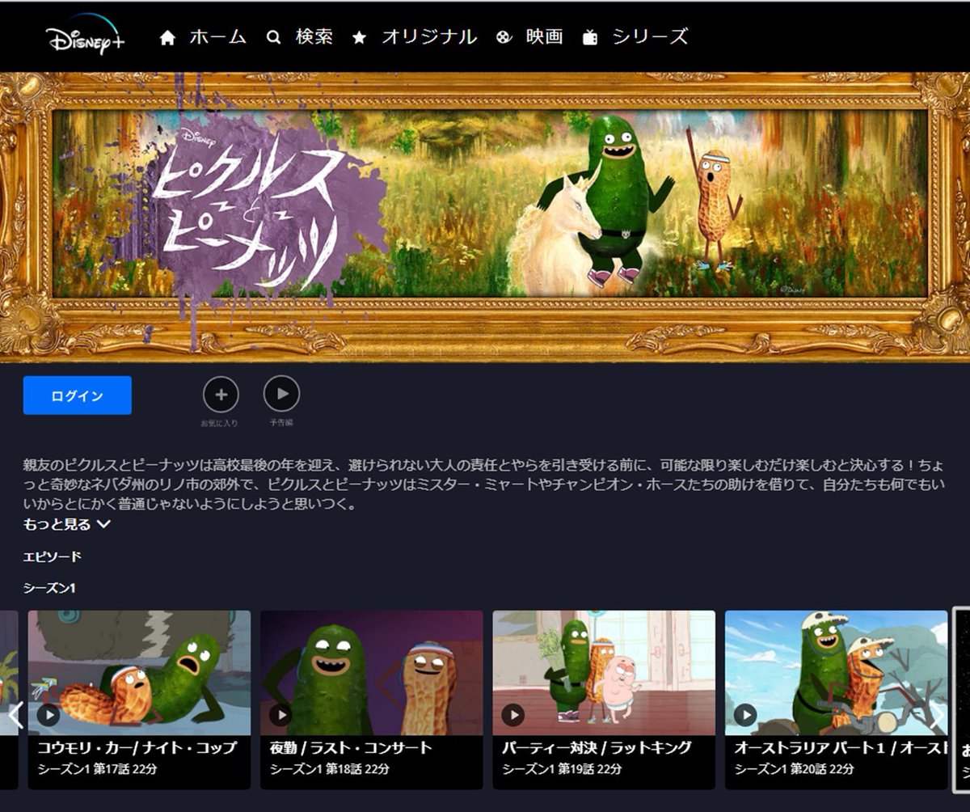The height and width of the screenshot is (812, 970).
Task: Click the home house icon
Action: [x=167, y=38]
